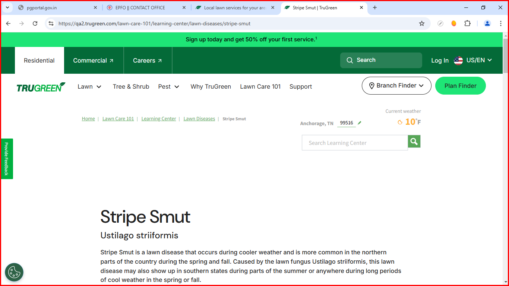This screenshot has height=286, width=509.
Task: Click Log In
Action: click(x=440, y=60)
